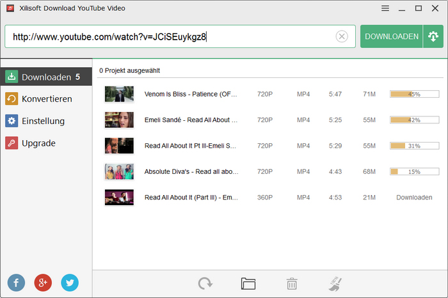Image resolution: width=448 pixels, height=298 pixels.
Task: Share via the Facebook icon
Action: tap(16, 283)
